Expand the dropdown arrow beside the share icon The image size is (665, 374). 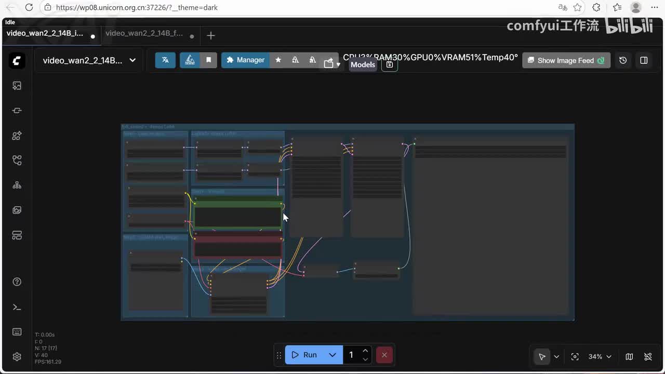point(338,64)
